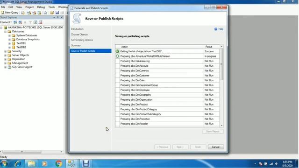Collapse the AKANKSHA-PC\TECH01 server node
Viewport: 299px width, 168px height.
click(1, 28)
